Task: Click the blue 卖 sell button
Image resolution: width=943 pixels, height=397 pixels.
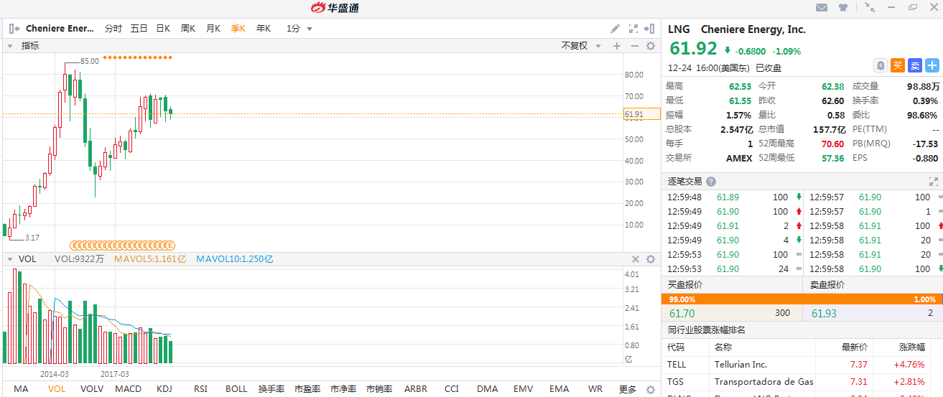Action: (915, 65)
